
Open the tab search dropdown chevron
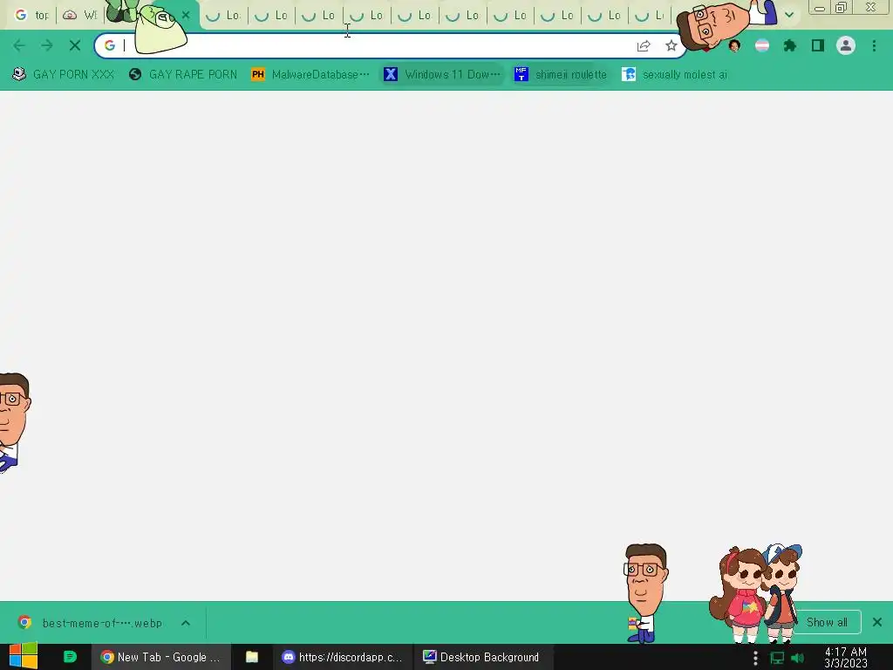tap(789, 15)
